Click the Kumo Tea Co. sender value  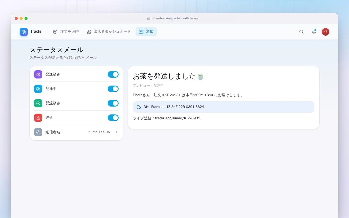[100, 132]
